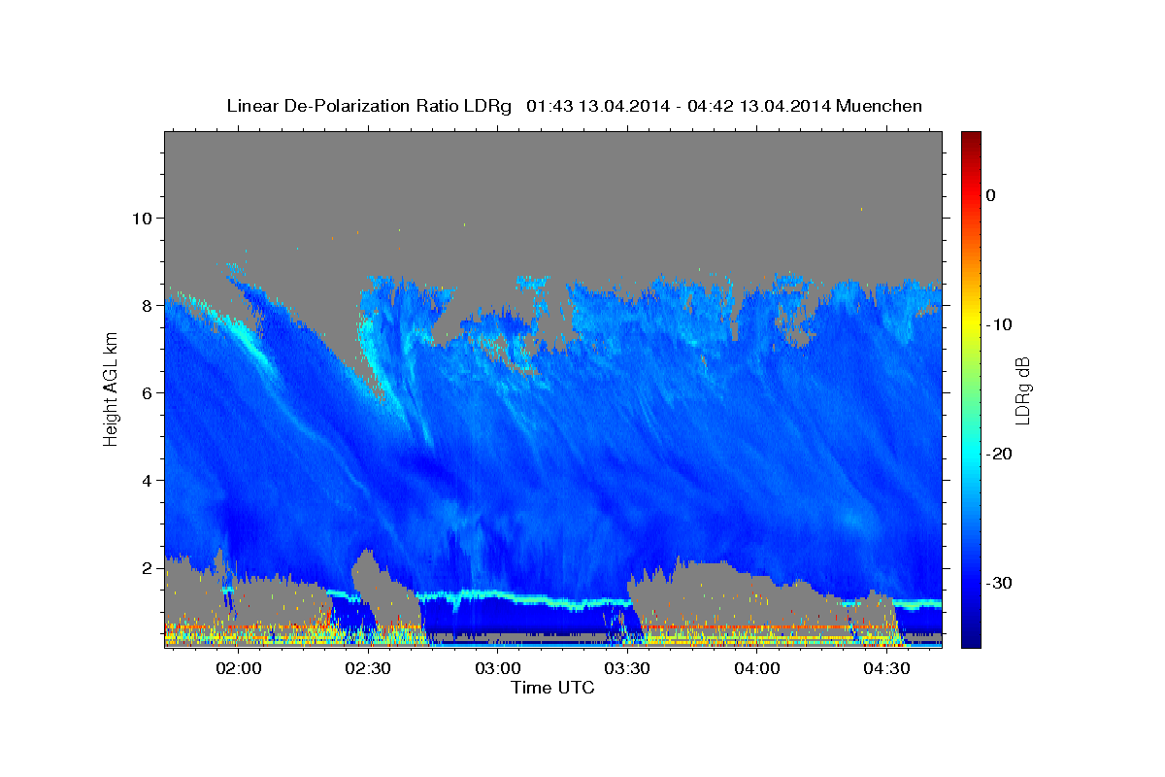Image resolution: width=1165 pixels, height=777 pixels.
Task: Click the colorbar value -20
Action: (x=1000, y=454)
